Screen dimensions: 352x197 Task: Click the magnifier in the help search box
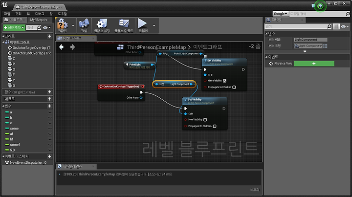click(x=348, y=14)
